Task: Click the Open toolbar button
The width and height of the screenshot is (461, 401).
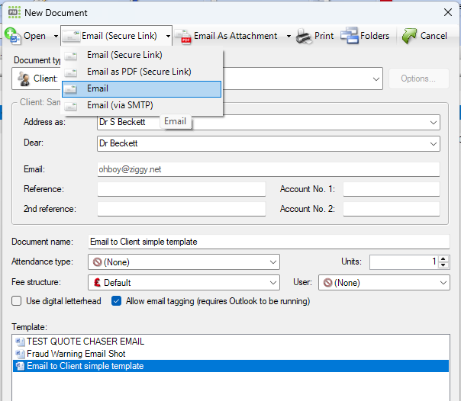Action: (27, 36)
